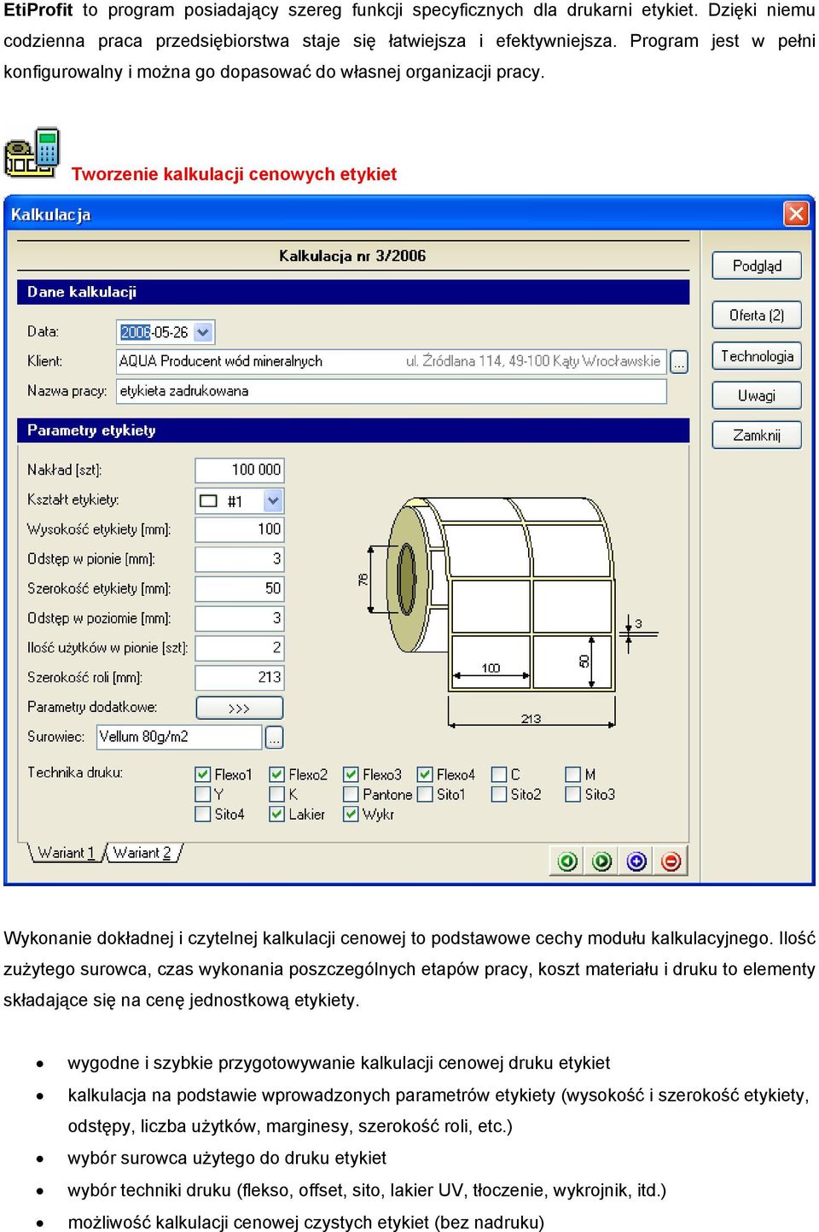The width and height of the screenshot is (819, 1232).
Task: Click the Zamknij button
Action: tap(757, 435)
